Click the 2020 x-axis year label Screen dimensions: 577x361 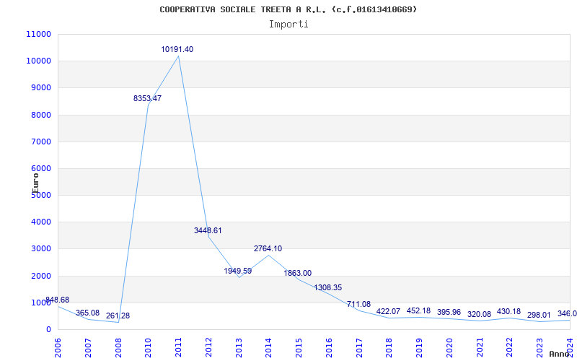coord(449,348)
